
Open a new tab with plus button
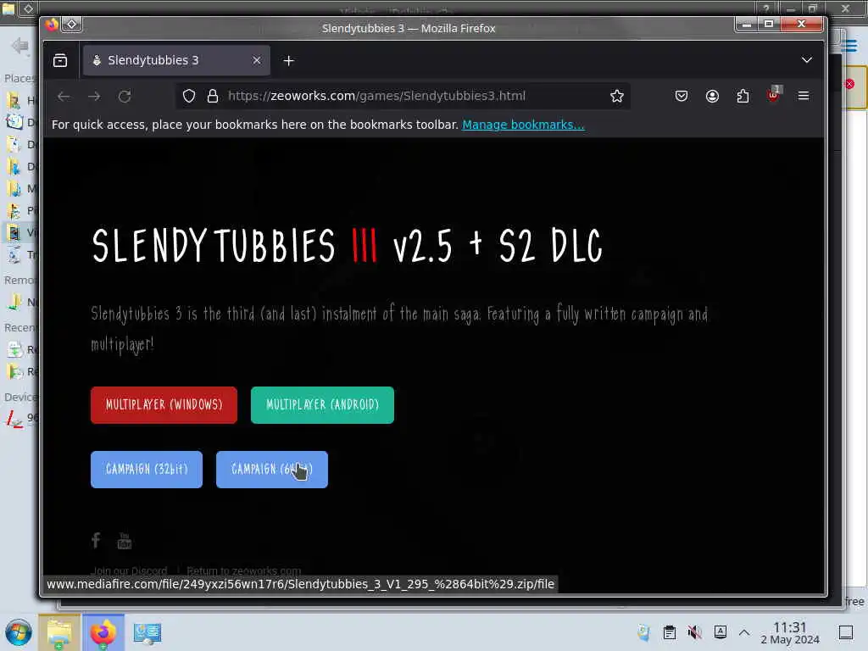tap(288, 60)
